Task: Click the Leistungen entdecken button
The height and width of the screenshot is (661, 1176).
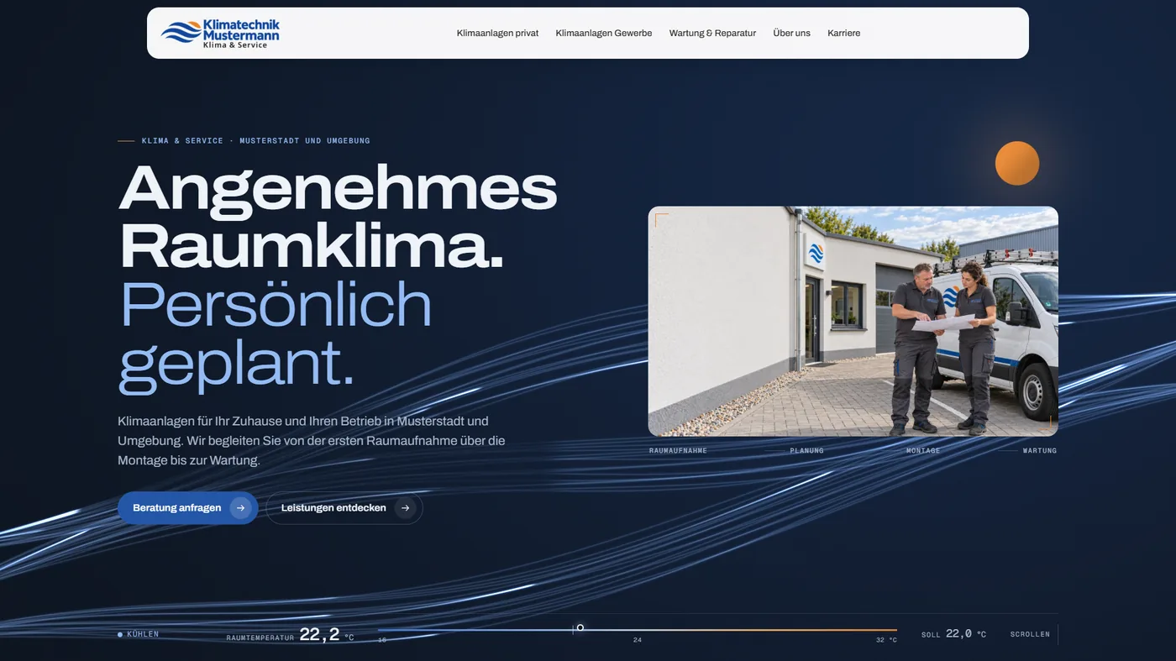Action: pyautogui.click(x=344, y=508)
